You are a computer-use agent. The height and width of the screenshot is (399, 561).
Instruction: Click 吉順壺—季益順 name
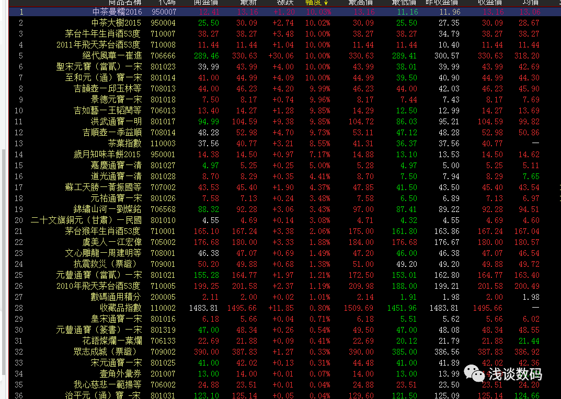(x=112, y=133)
